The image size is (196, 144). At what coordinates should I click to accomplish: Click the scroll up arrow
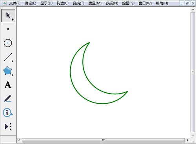pos(193,9)
